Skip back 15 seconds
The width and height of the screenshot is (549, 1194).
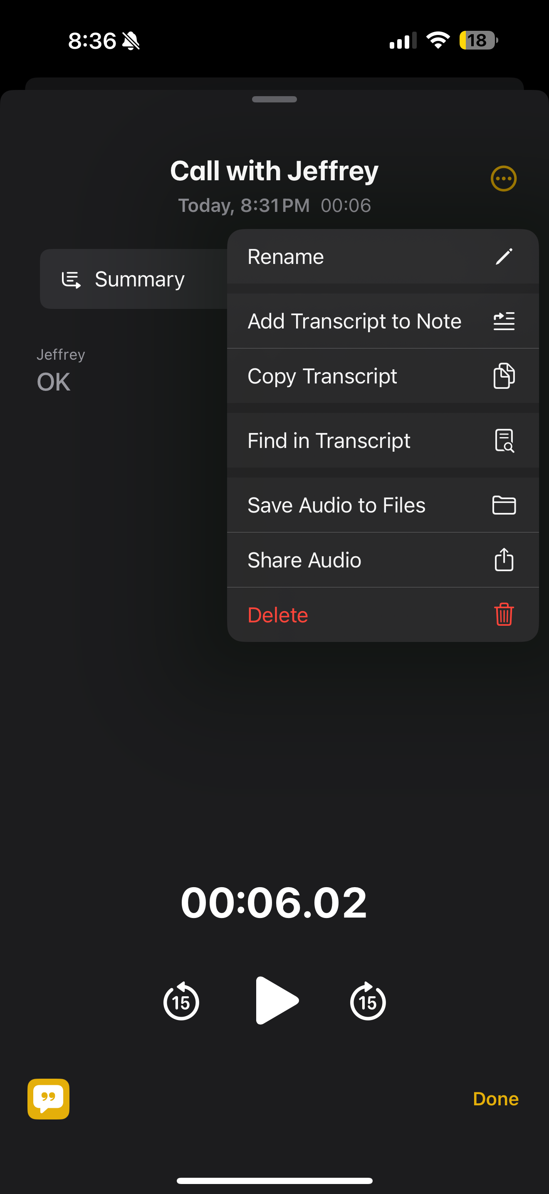pyautogui.click(x=181, y=1001)
